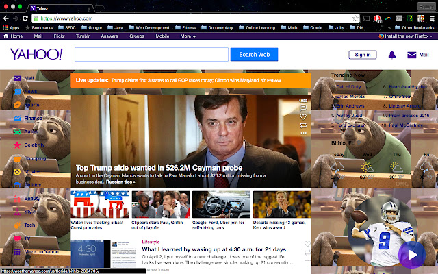
Task: Open Top Trump aide headline
Action: (159, 168)
